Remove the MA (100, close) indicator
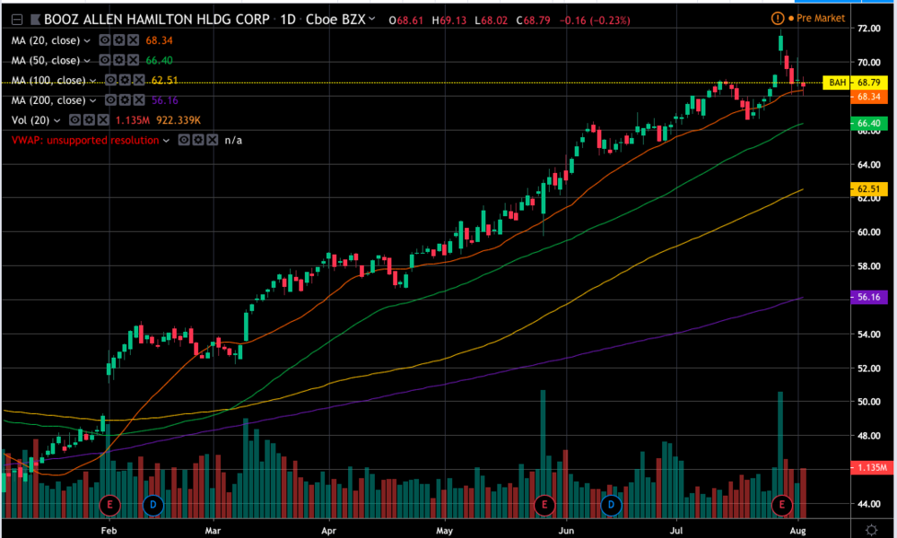 (x=140, y=80)
